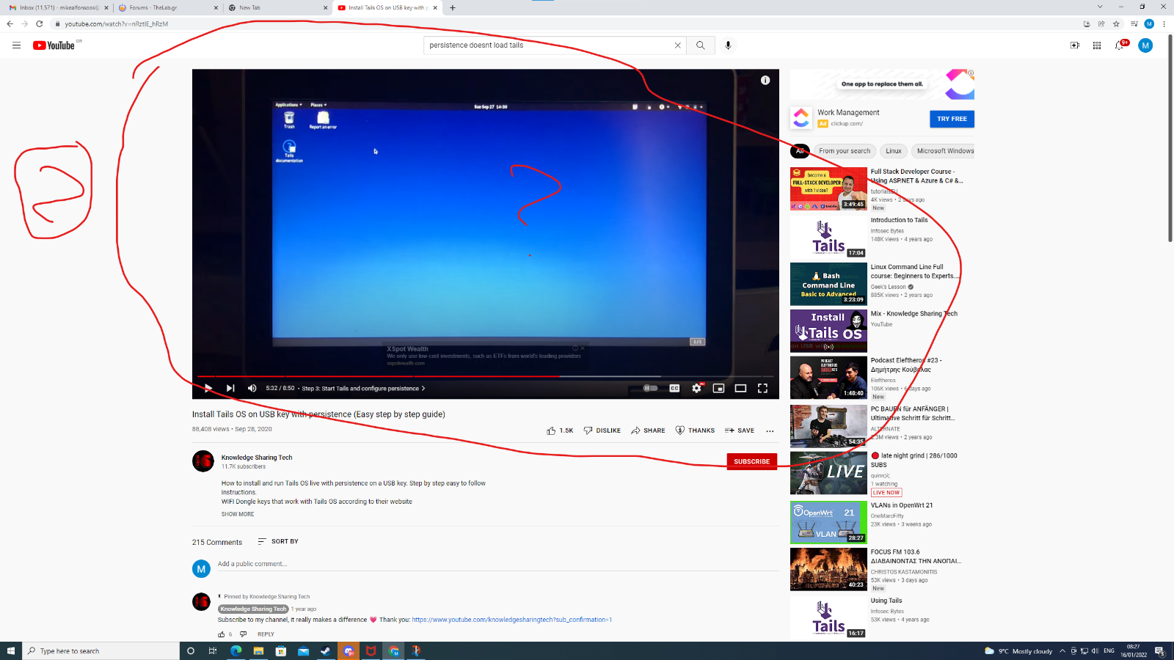
Task: Go to the YouTube home logo
Action: click(x=54, y=45)
